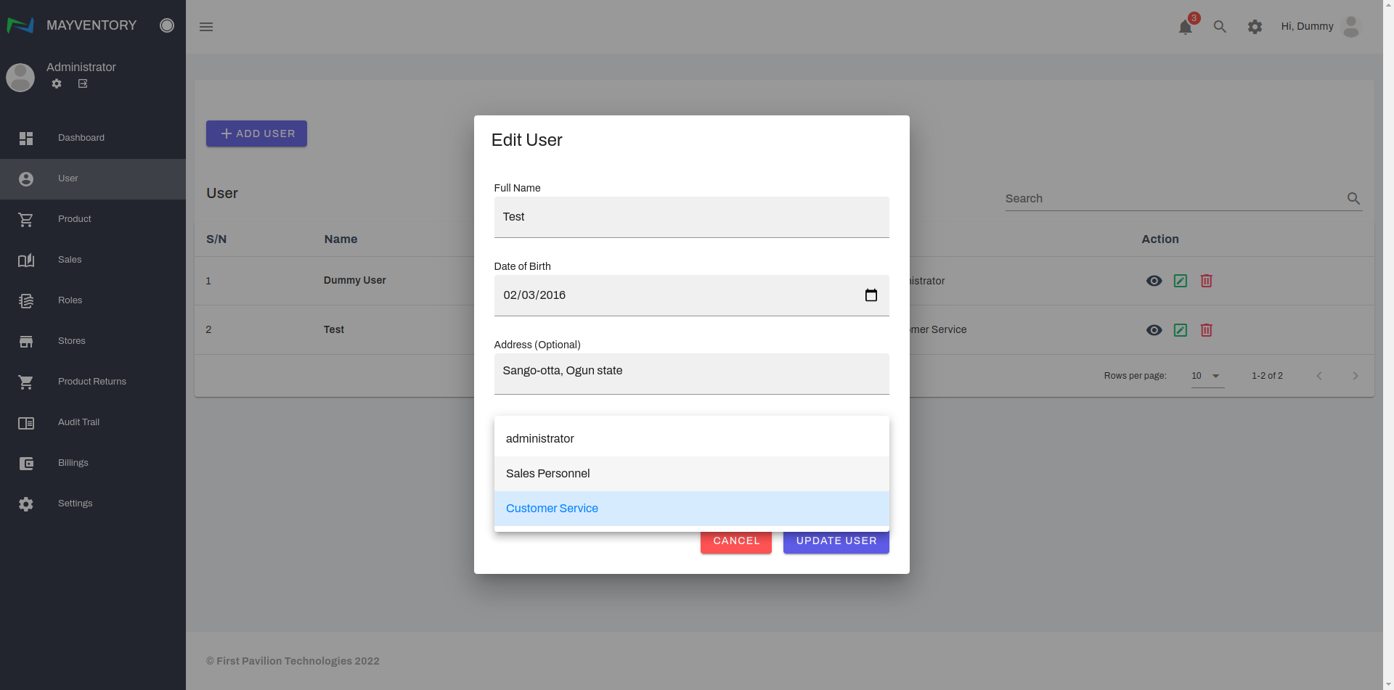Open search via top bar magnifier icon
The height and width of the screenshot is (690, 1394).
tap(1220, 27)
